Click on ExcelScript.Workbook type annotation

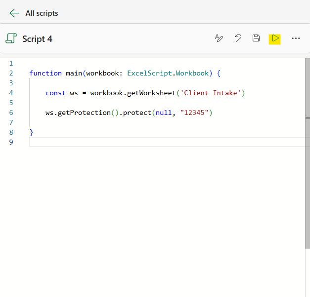pos(168,73)
